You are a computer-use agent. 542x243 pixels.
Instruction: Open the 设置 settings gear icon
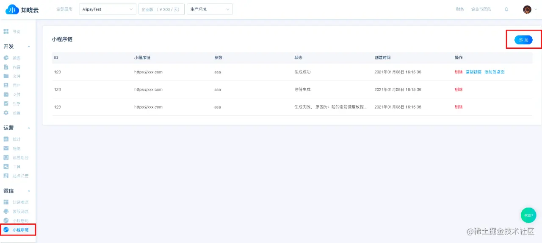point(6,113)
